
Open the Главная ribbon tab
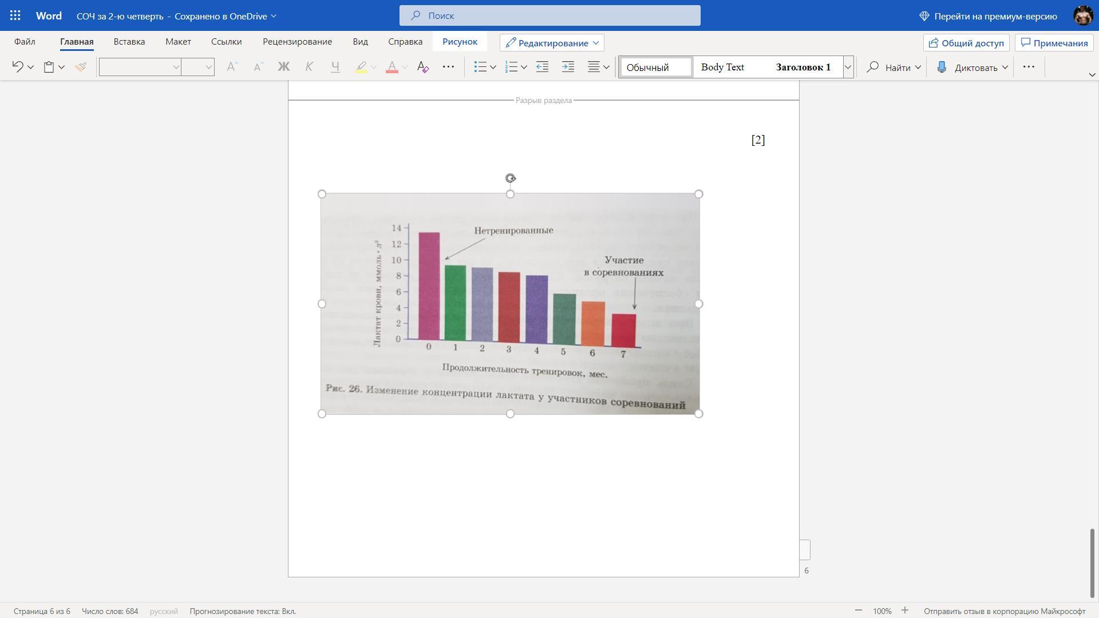[76, 42]
